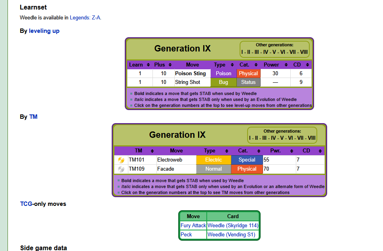383x251 pixels.
Task: Click Poison Sting power value 30
Action: point(275,74)
